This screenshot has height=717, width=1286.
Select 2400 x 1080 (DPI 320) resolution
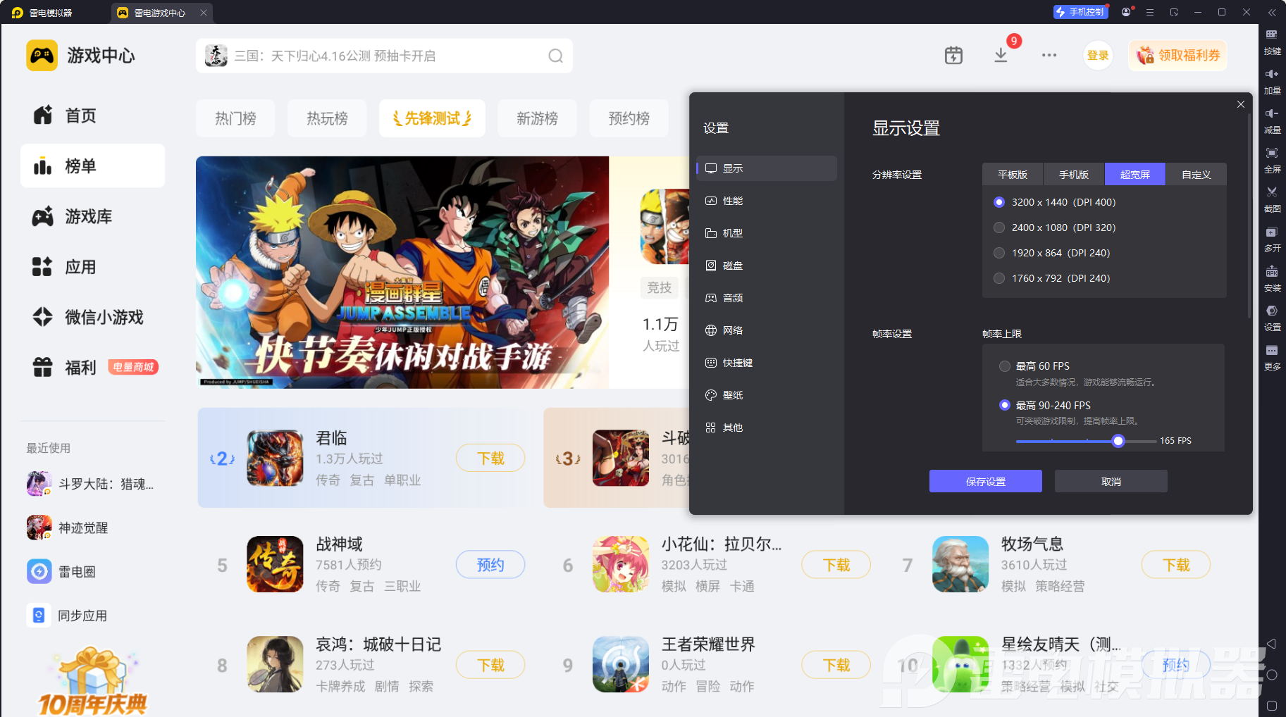(x=998, y=227)
